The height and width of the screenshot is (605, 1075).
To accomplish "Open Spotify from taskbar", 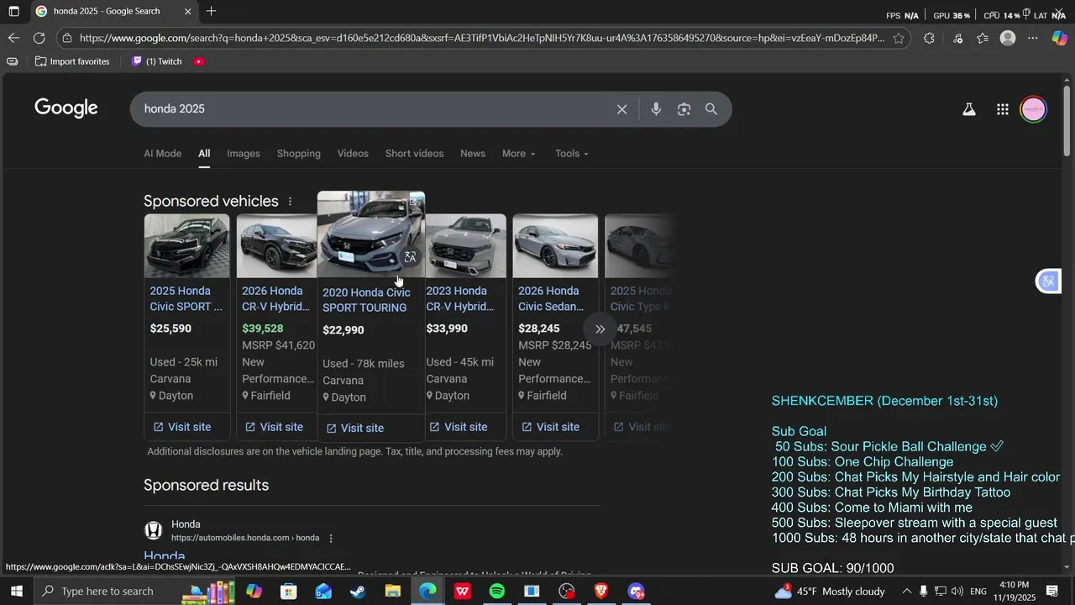I will 497,592.
